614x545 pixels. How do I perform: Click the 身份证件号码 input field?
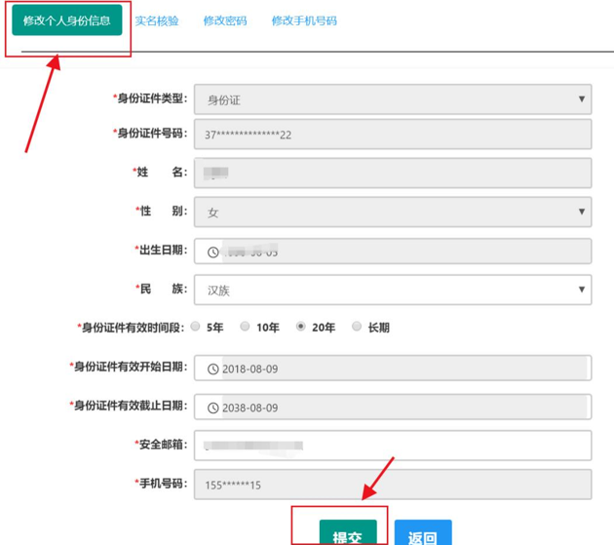coord(392,135)
